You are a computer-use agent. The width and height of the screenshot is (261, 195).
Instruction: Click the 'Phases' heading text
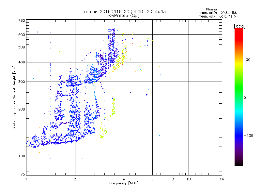pyautogui.click(x=211, y=9)
